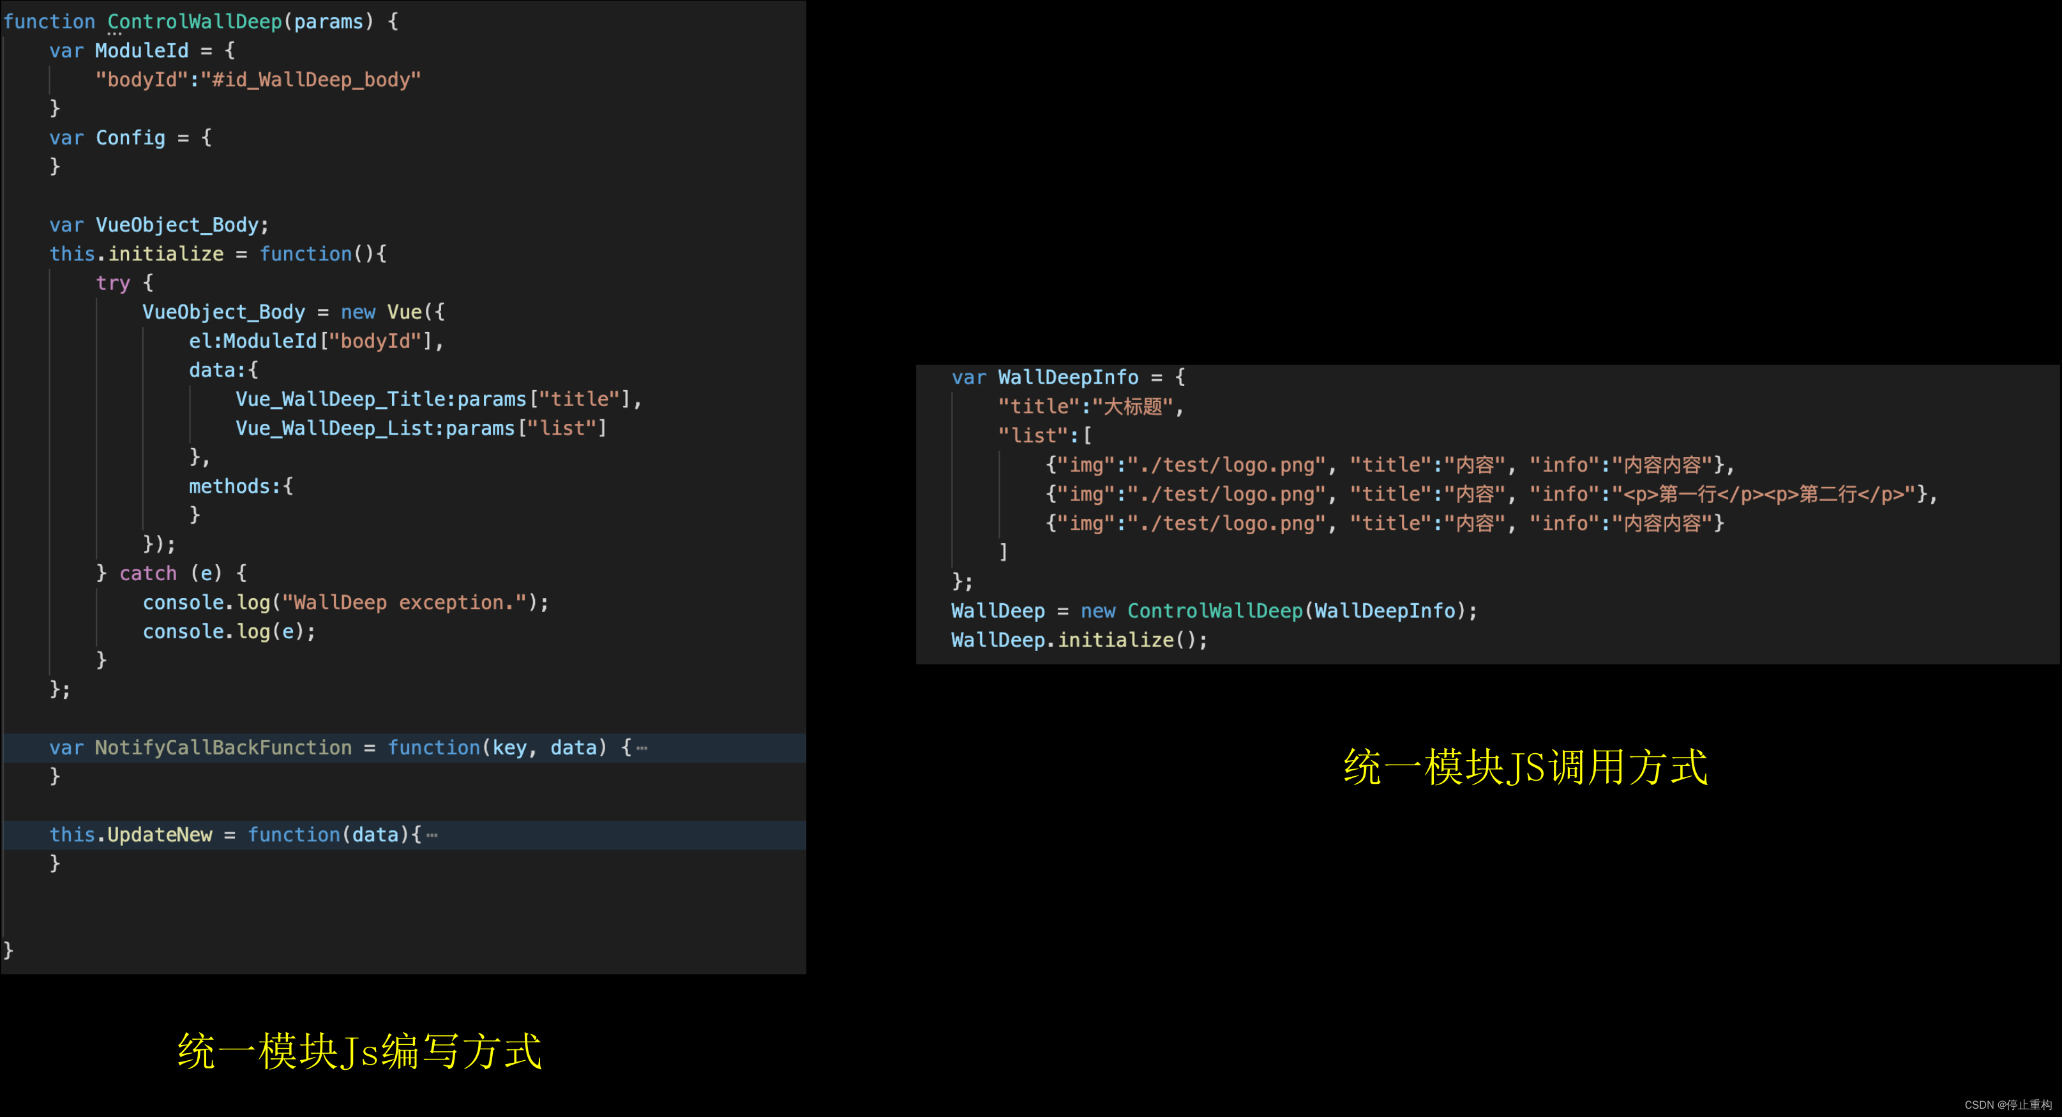Click the new Vue constructor call
The width and height of the screenshot is (2062, 1117).
[x=392, y=312]
